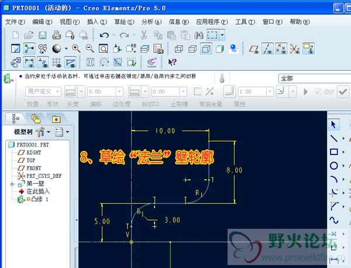The width and height of the screenshot is (351, 268).
Task: Toggle datum planes display
Action: 254,49
